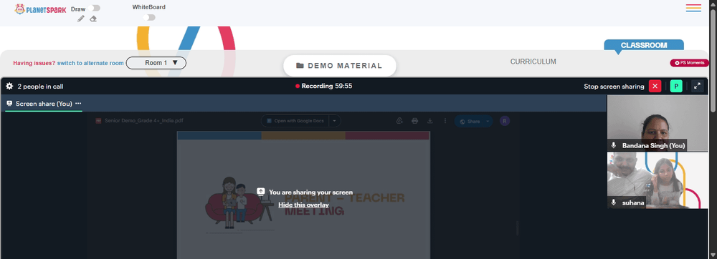Expand Open with dropdown arrow
Screen dimensions: 717x259
click(x=335, y=121)
